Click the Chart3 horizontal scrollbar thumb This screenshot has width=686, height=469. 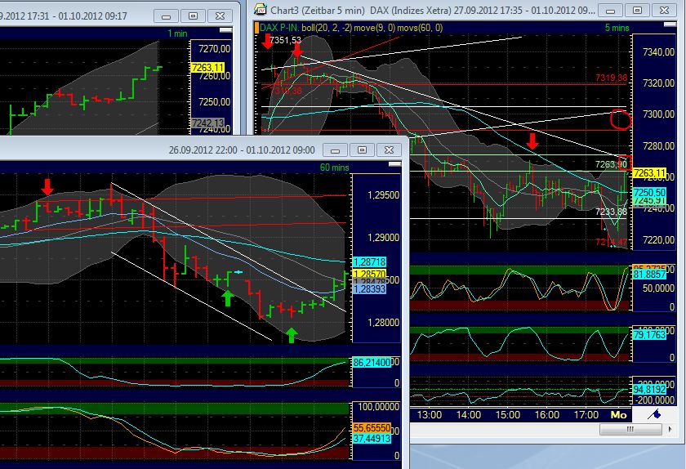point(630,429)
